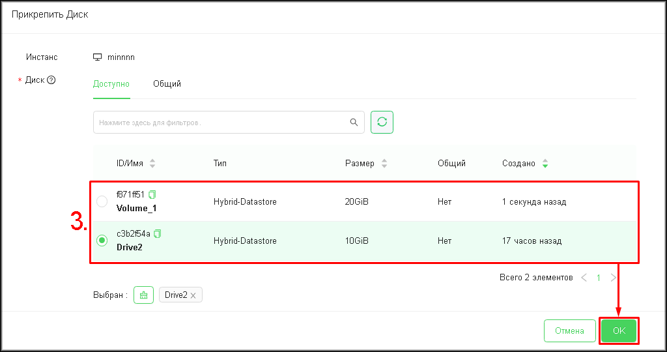Remove the Drive2 tag with x
This screenshot has width=667, height=352.
click(193, 295)
